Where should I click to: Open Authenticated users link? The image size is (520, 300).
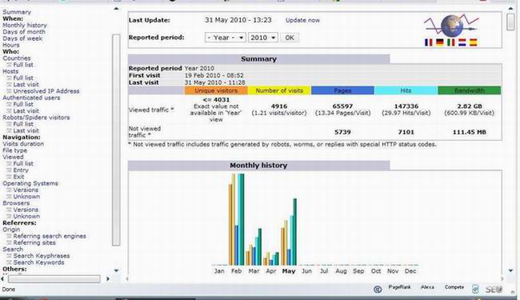[x=31, y=98]
